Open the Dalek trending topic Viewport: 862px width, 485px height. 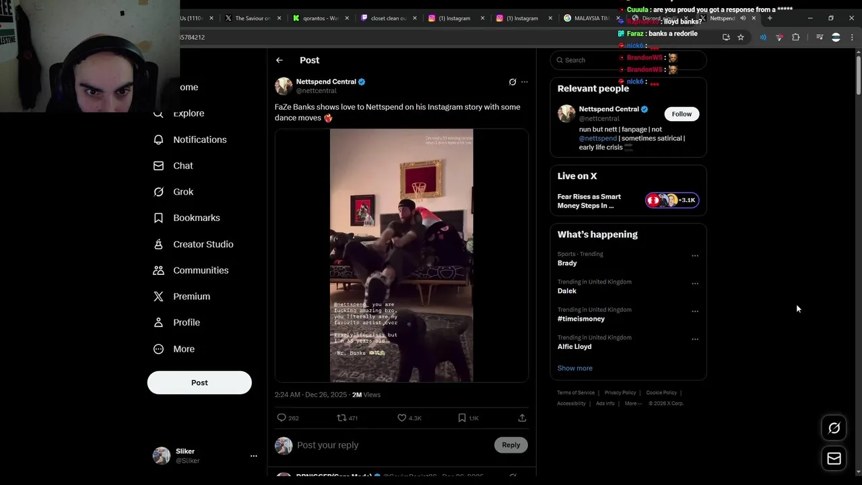coord(567,291)
